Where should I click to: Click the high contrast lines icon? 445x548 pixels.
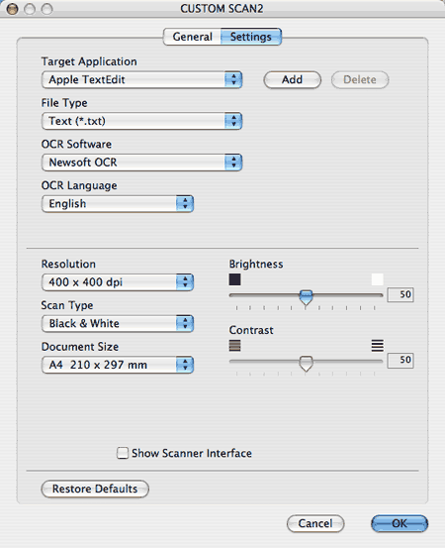pos(378,346)
